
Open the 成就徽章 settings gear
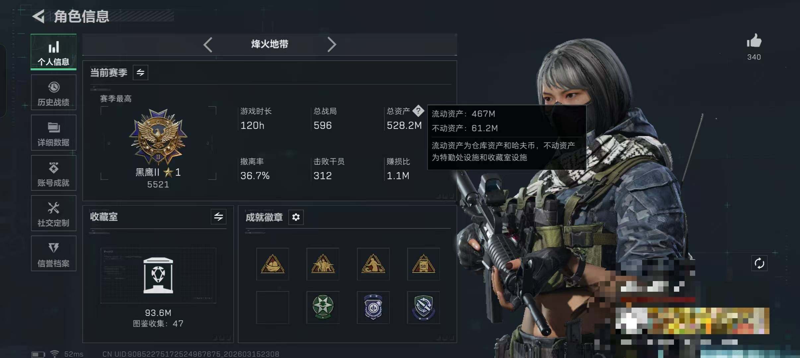click(296, 217)
